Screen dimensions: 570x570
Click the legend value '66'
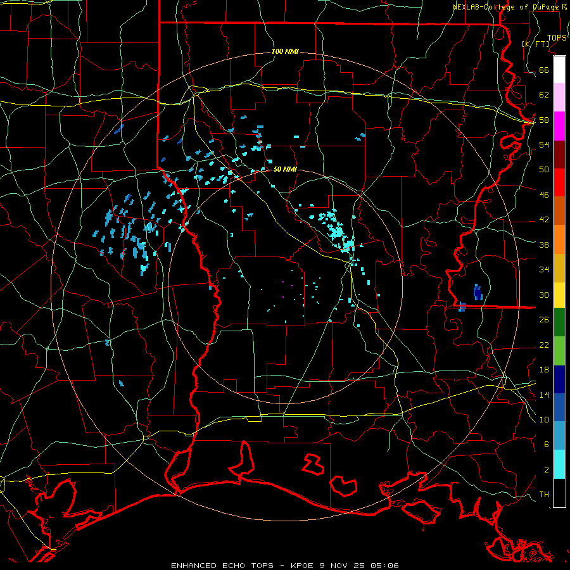tap(544, 70)
